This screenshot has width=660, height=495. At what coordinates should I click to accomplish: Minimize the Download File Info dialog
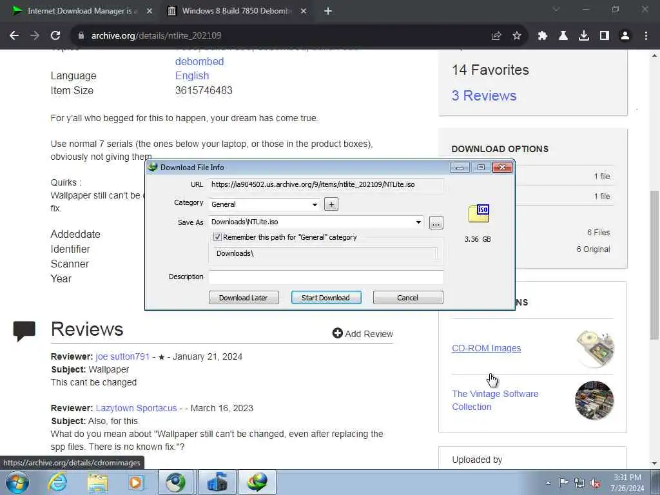[460, 168]
